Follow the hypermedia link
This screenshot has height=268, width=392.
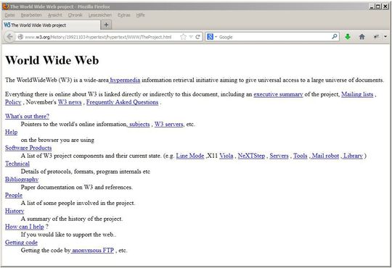pyautogui.click(x=125, y=80)
